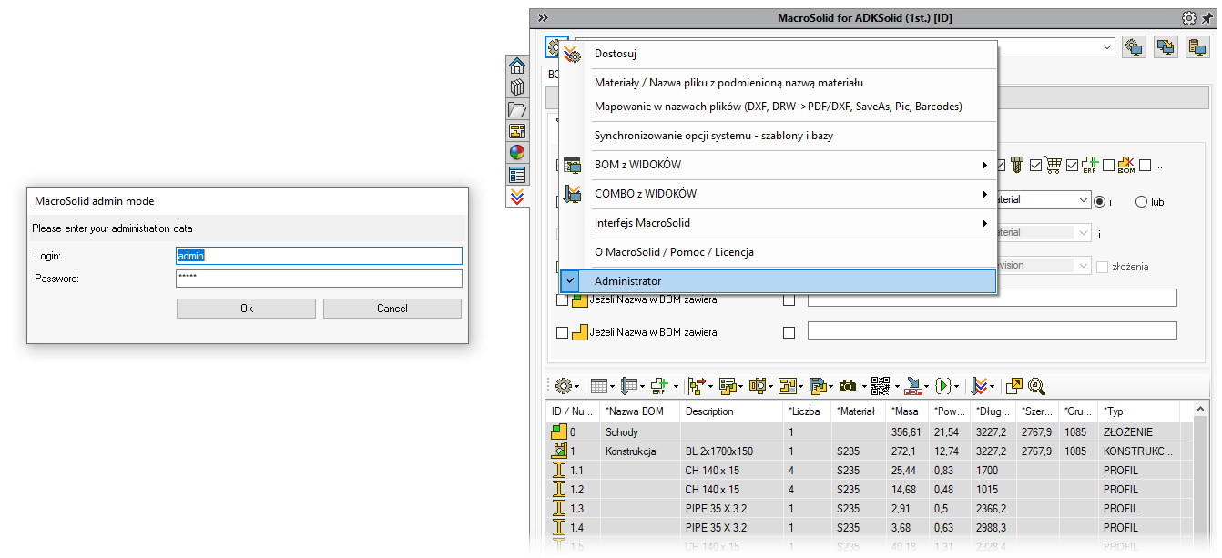The height and width of the screenshot is (558, 1222).
Task: Click the sort-down list toolbar icon
Action: (628, 386)
